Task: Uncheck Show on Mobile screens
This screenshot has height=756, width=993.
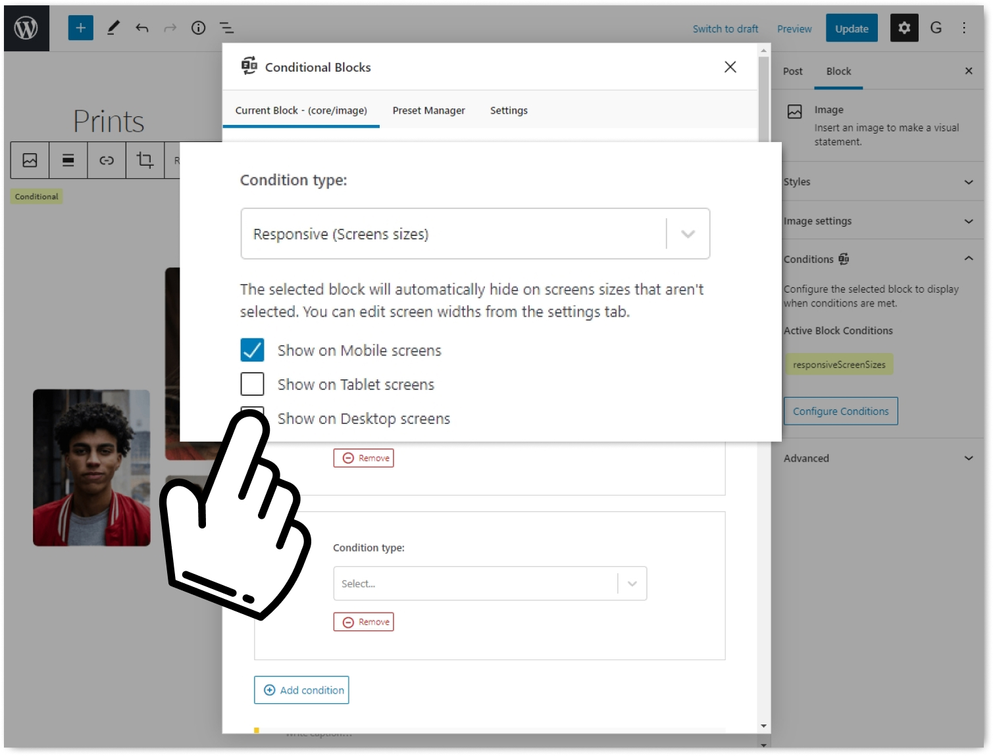Action: click(253, 350)
